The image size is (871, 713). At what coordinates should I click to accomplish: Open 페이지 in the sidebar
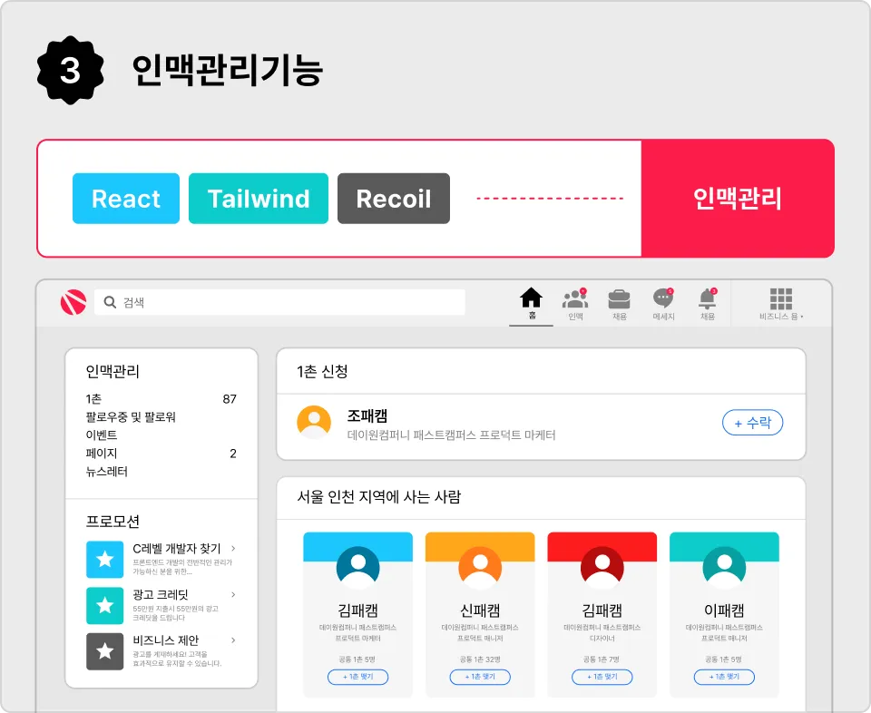(x=101, y=454)
